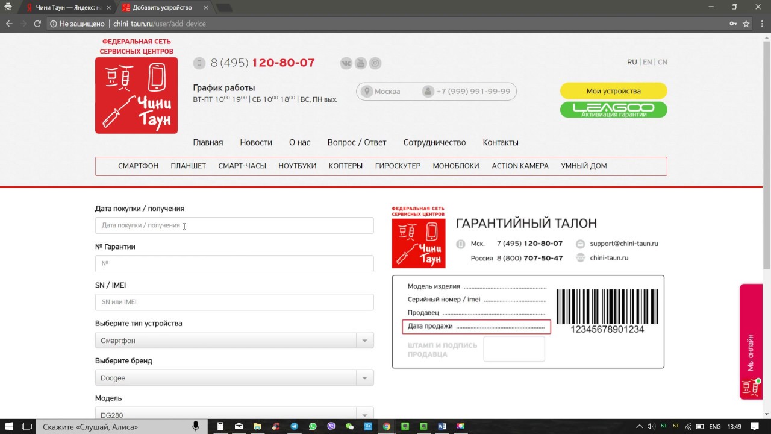Image resolution: width=771 pixels, height=434 pixels.
Task: Reload the page with the refresh icon
Action: [37, 24]
